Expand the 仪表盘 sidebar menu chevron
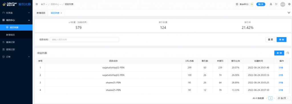Viewport: 292px width, 104px height. [29, 13]
